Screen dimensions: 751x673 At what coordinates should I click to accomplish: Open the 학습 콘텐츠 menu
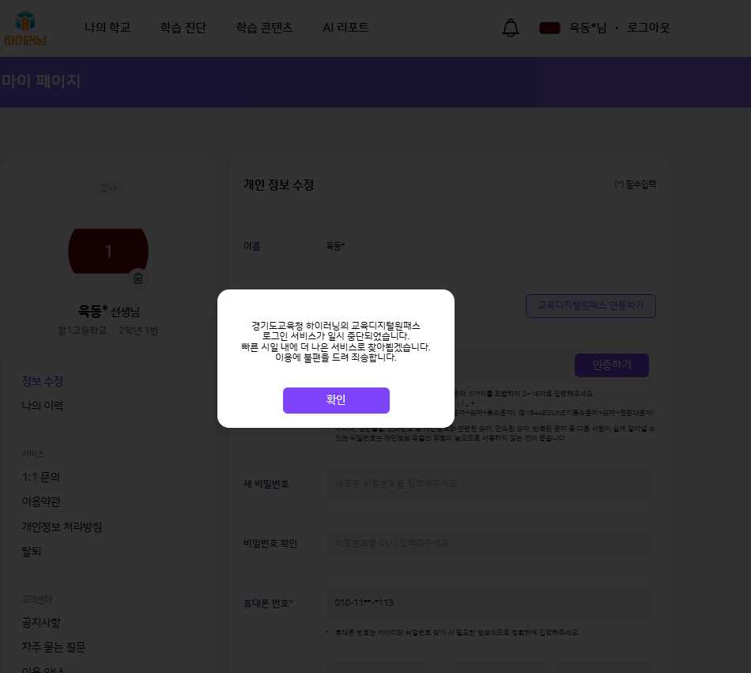click(264, 28)
